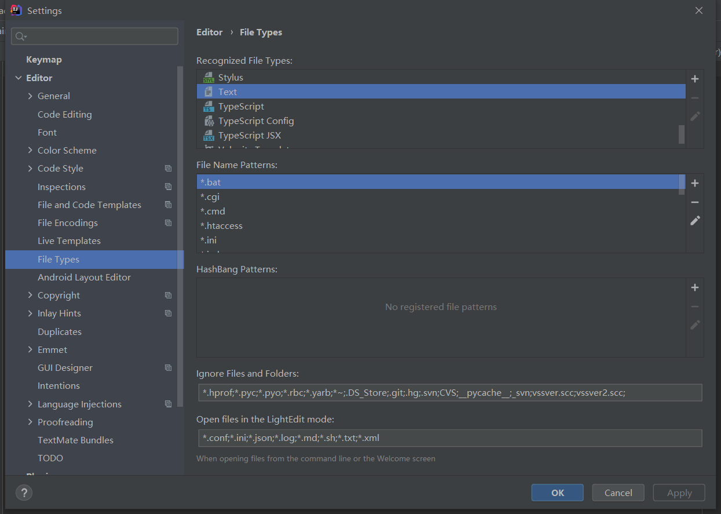
Task: Click the project-level icon beside Inspections
Action: [168, 187]
